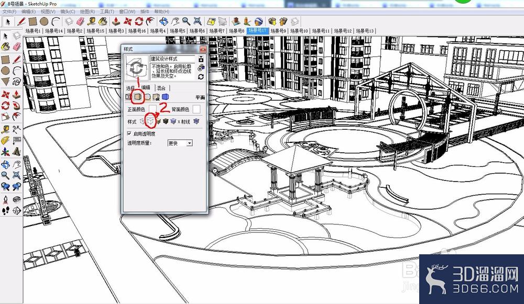
Task: Select the Pencil line tool in top toolbar
Action: click(21, 21)
